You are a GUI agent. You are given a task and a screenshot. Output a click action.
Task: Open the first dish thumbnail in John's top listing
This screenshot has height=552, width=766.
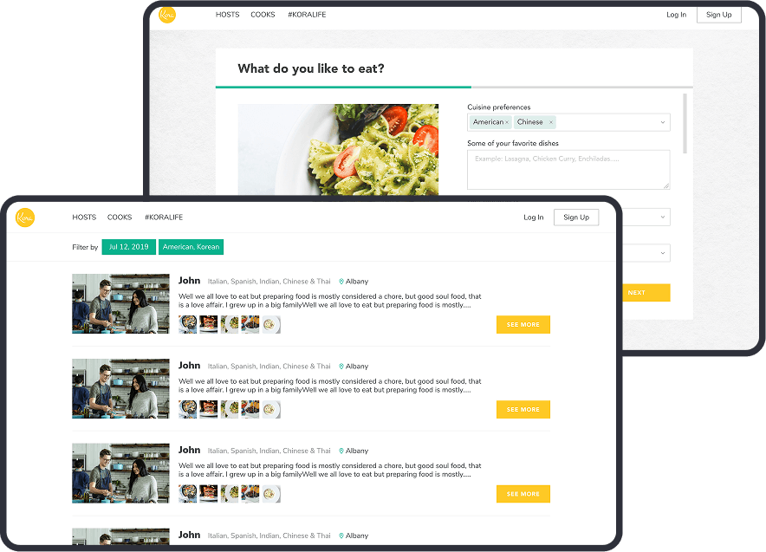point(187,324)
